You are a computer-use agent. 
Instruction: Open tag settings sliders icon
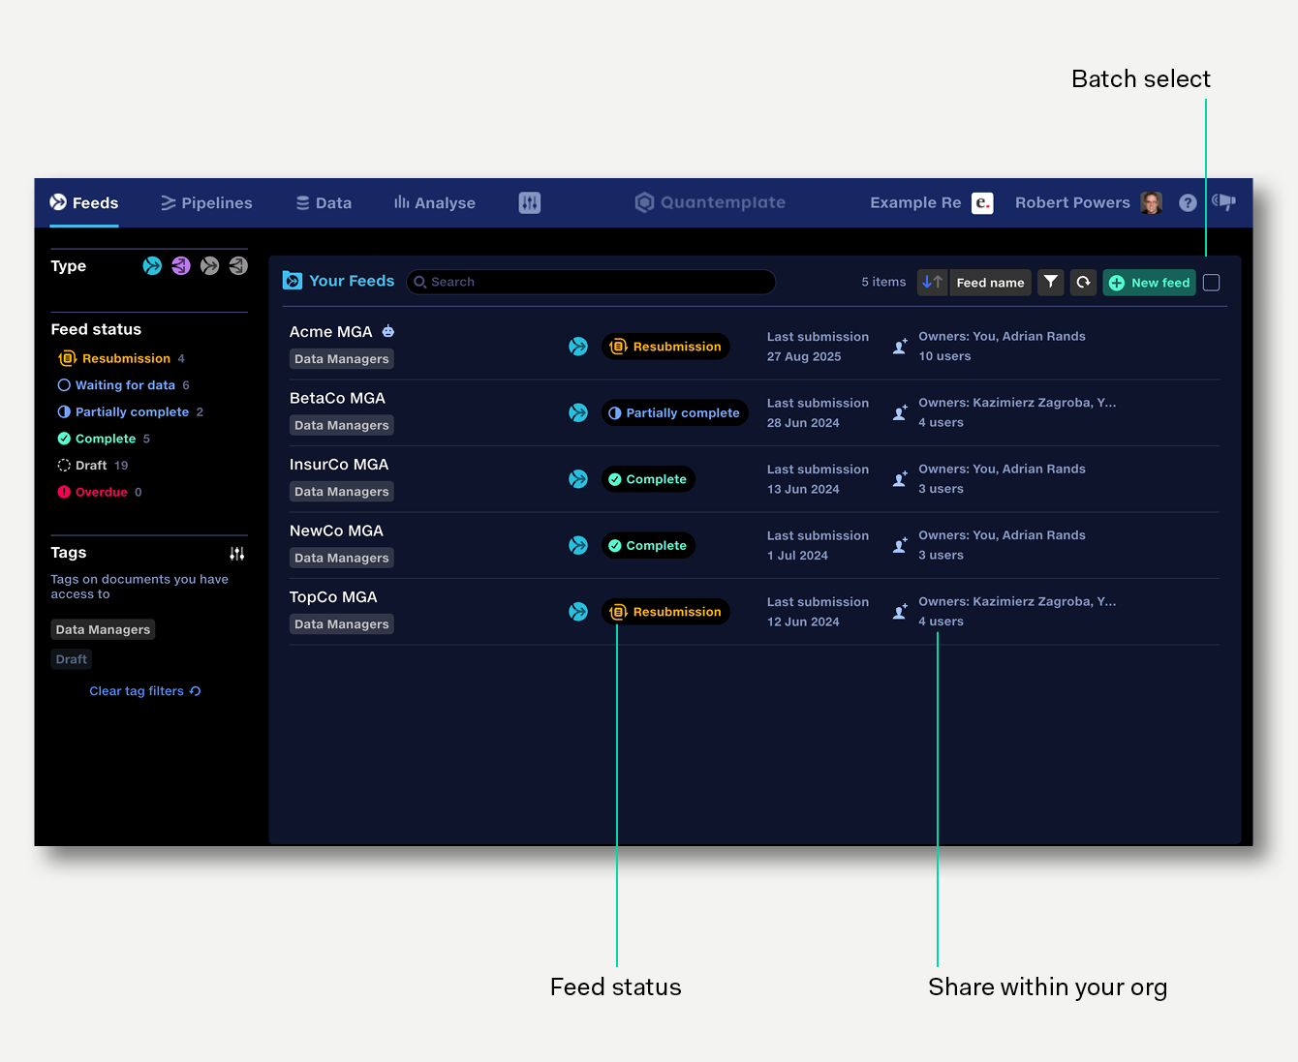click(237, 554)
